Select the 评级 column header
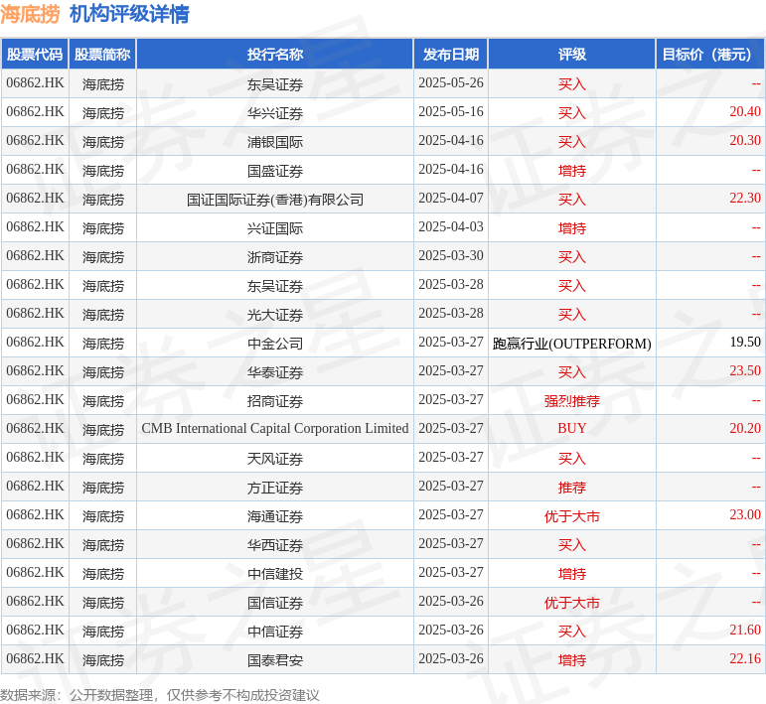 click(x=572, y=55)
